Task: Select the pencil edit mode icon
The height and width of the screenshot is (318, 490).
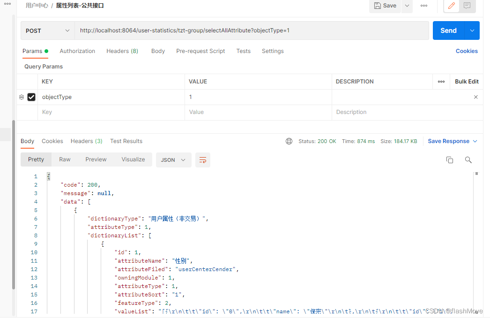Action: (x=451, y=6)
